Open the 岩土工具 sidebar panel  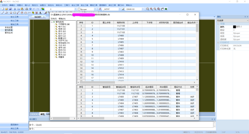tap(14, 17)
